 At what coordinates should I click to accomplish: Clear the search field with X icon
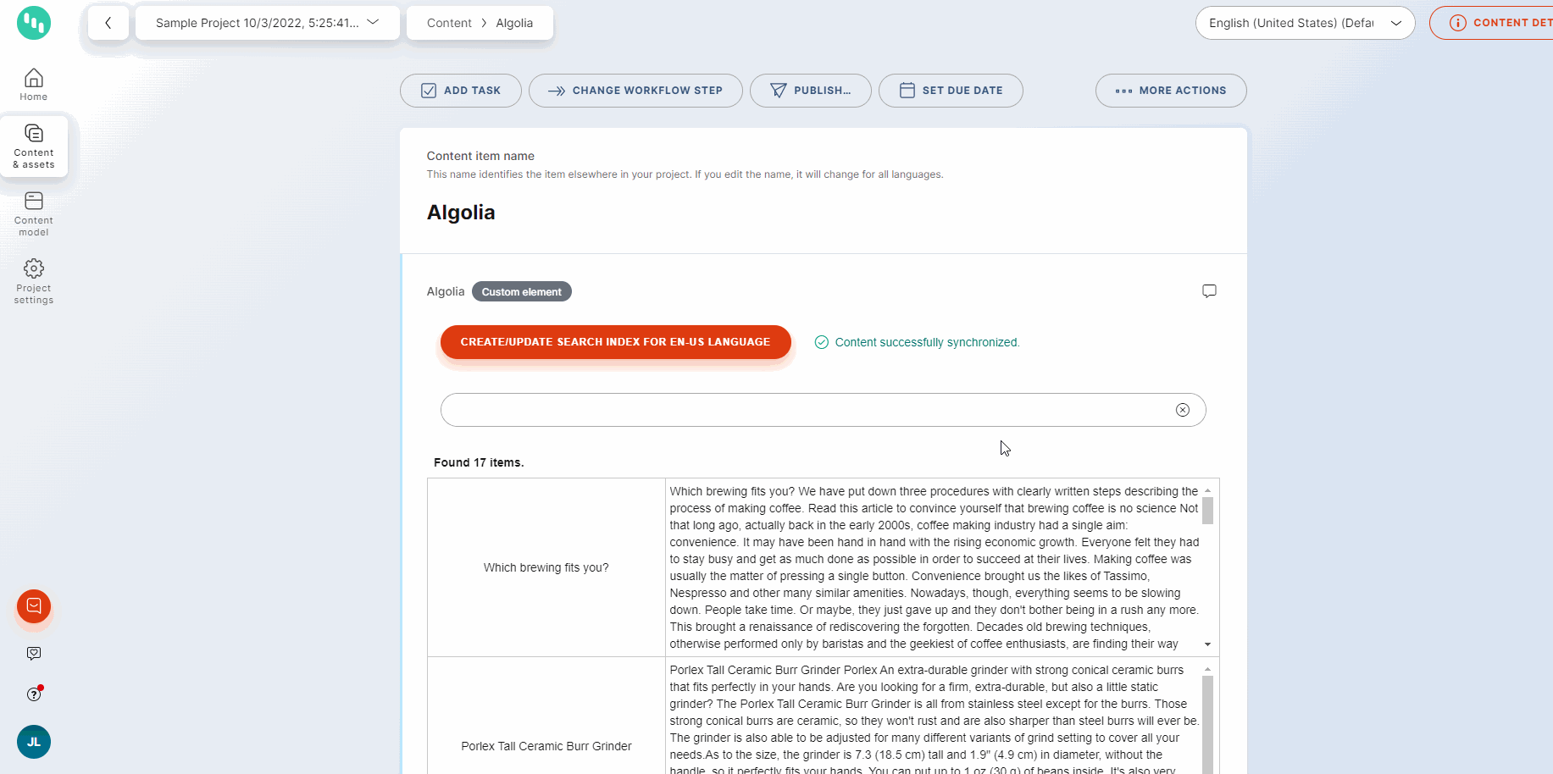pyautogui.click(x=1183, y=410)
